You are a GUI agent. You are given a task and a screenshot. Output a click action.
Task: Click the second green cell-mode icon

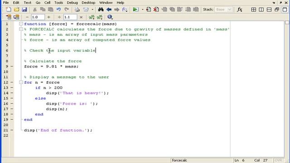[x=100, y=17]
